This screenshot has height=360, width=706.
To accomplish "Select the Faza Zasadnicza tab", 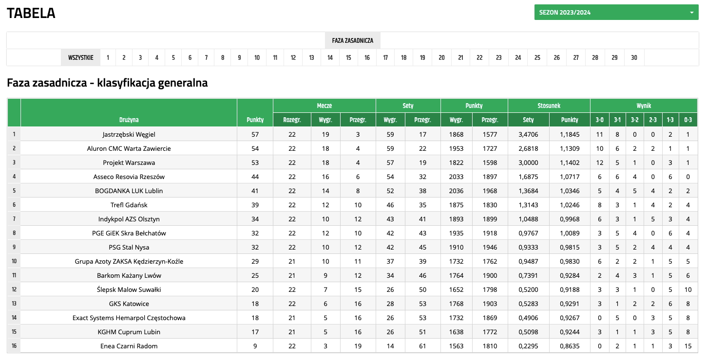I will (x=352, y=40).
